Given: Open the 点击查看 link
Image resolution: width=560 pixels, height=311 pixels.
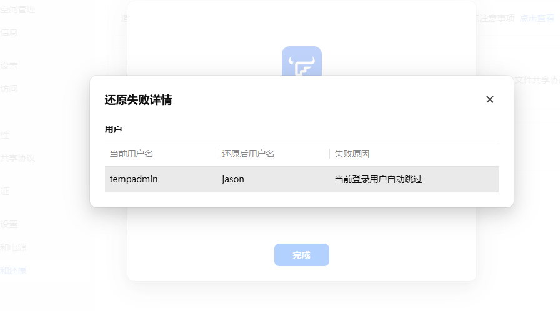Looking at the screenshot, I should point(537,18).
